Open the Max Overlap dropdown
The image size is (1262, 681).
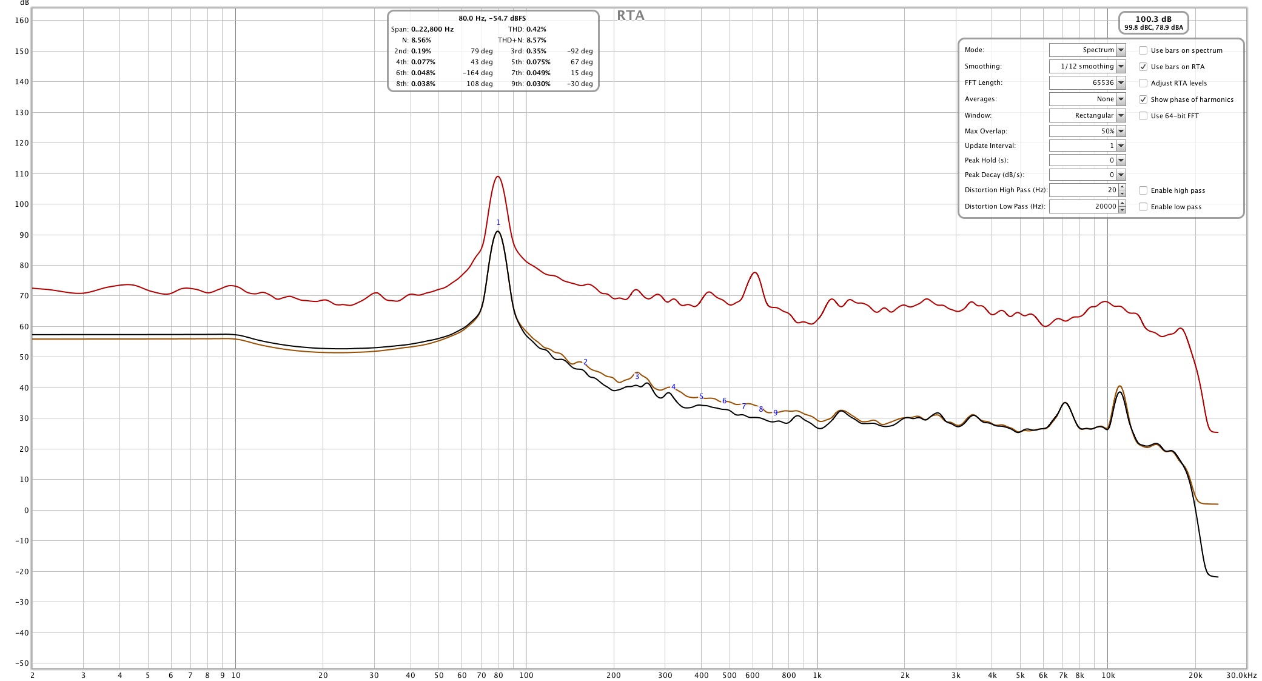coord(1121,131)
